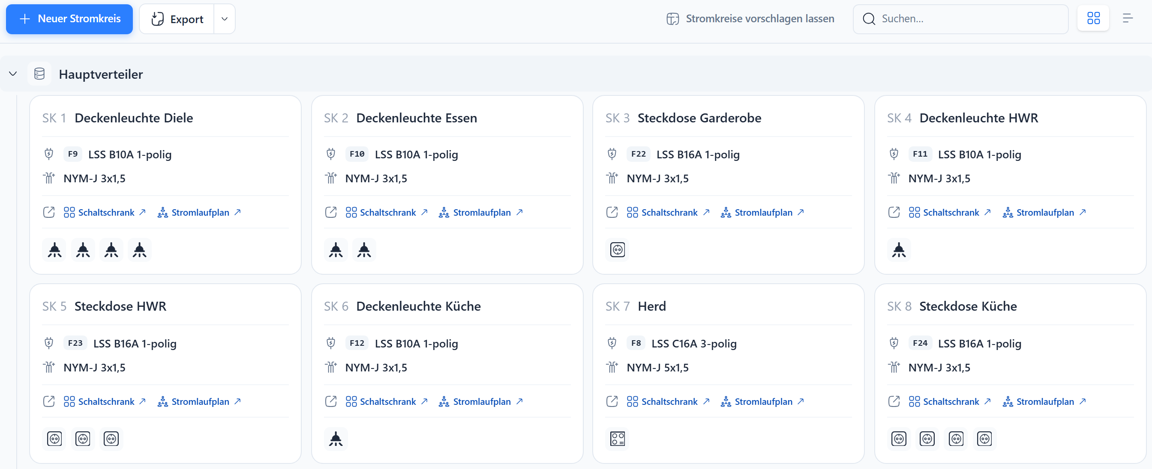
Task: Click the Export button
Action: 177,19
